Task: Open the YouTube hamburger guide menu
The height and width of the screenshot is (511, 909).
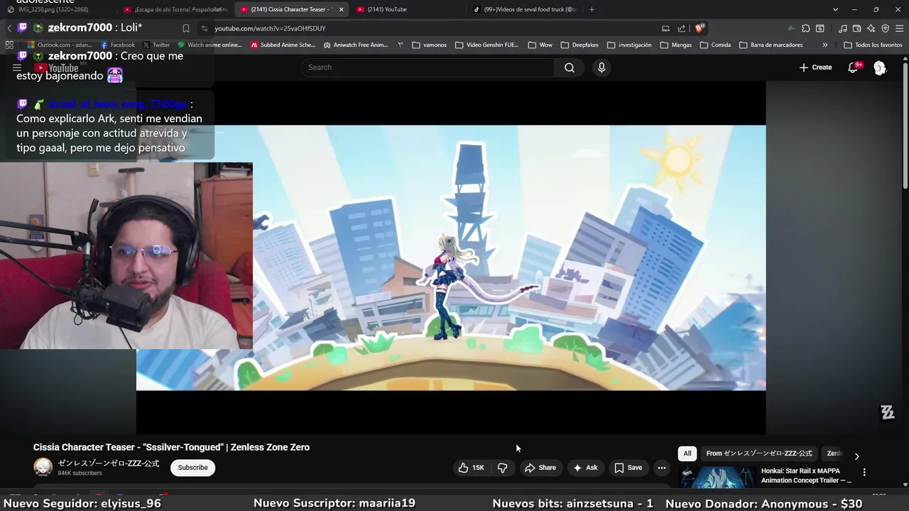Action: click(x=17, y=68)
